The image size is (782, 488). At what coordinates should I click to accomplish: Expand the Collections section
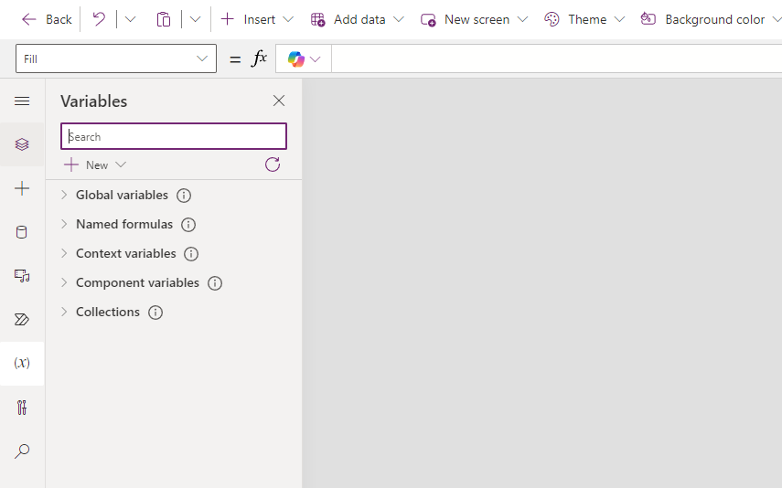point(64,312)
